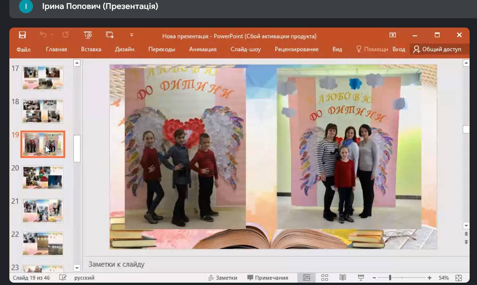Open Ribbon Display Options menu
The width and height of the screenshot is (477, 285).
pos(393,35)
